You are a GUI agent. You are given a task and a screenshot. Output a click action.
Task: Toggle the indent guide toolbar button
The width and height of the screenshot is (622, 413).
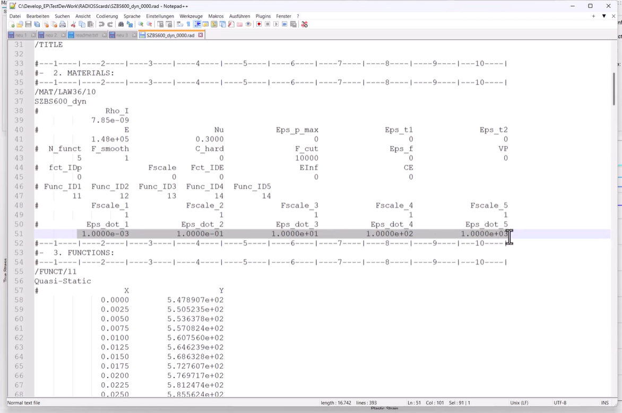pyautogui.click(x=197, y=24)
